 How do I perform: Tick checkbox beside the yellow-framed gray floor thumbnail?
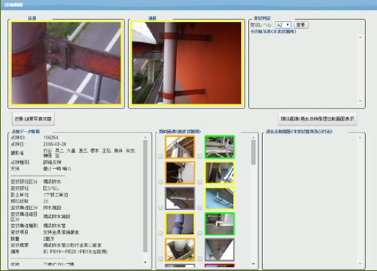(200, 182)
